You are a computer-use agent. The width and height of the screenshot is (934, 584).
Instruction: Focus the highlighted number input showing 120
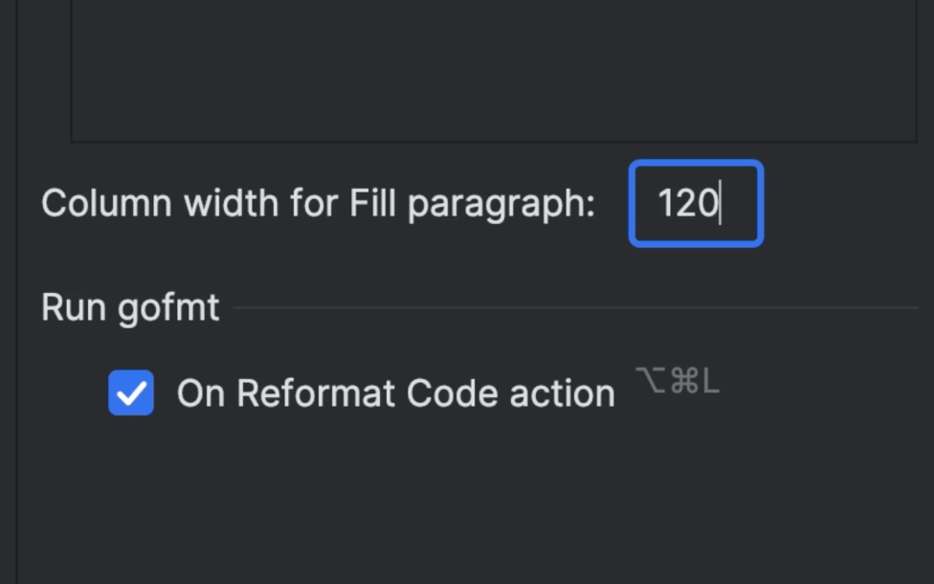696,204
